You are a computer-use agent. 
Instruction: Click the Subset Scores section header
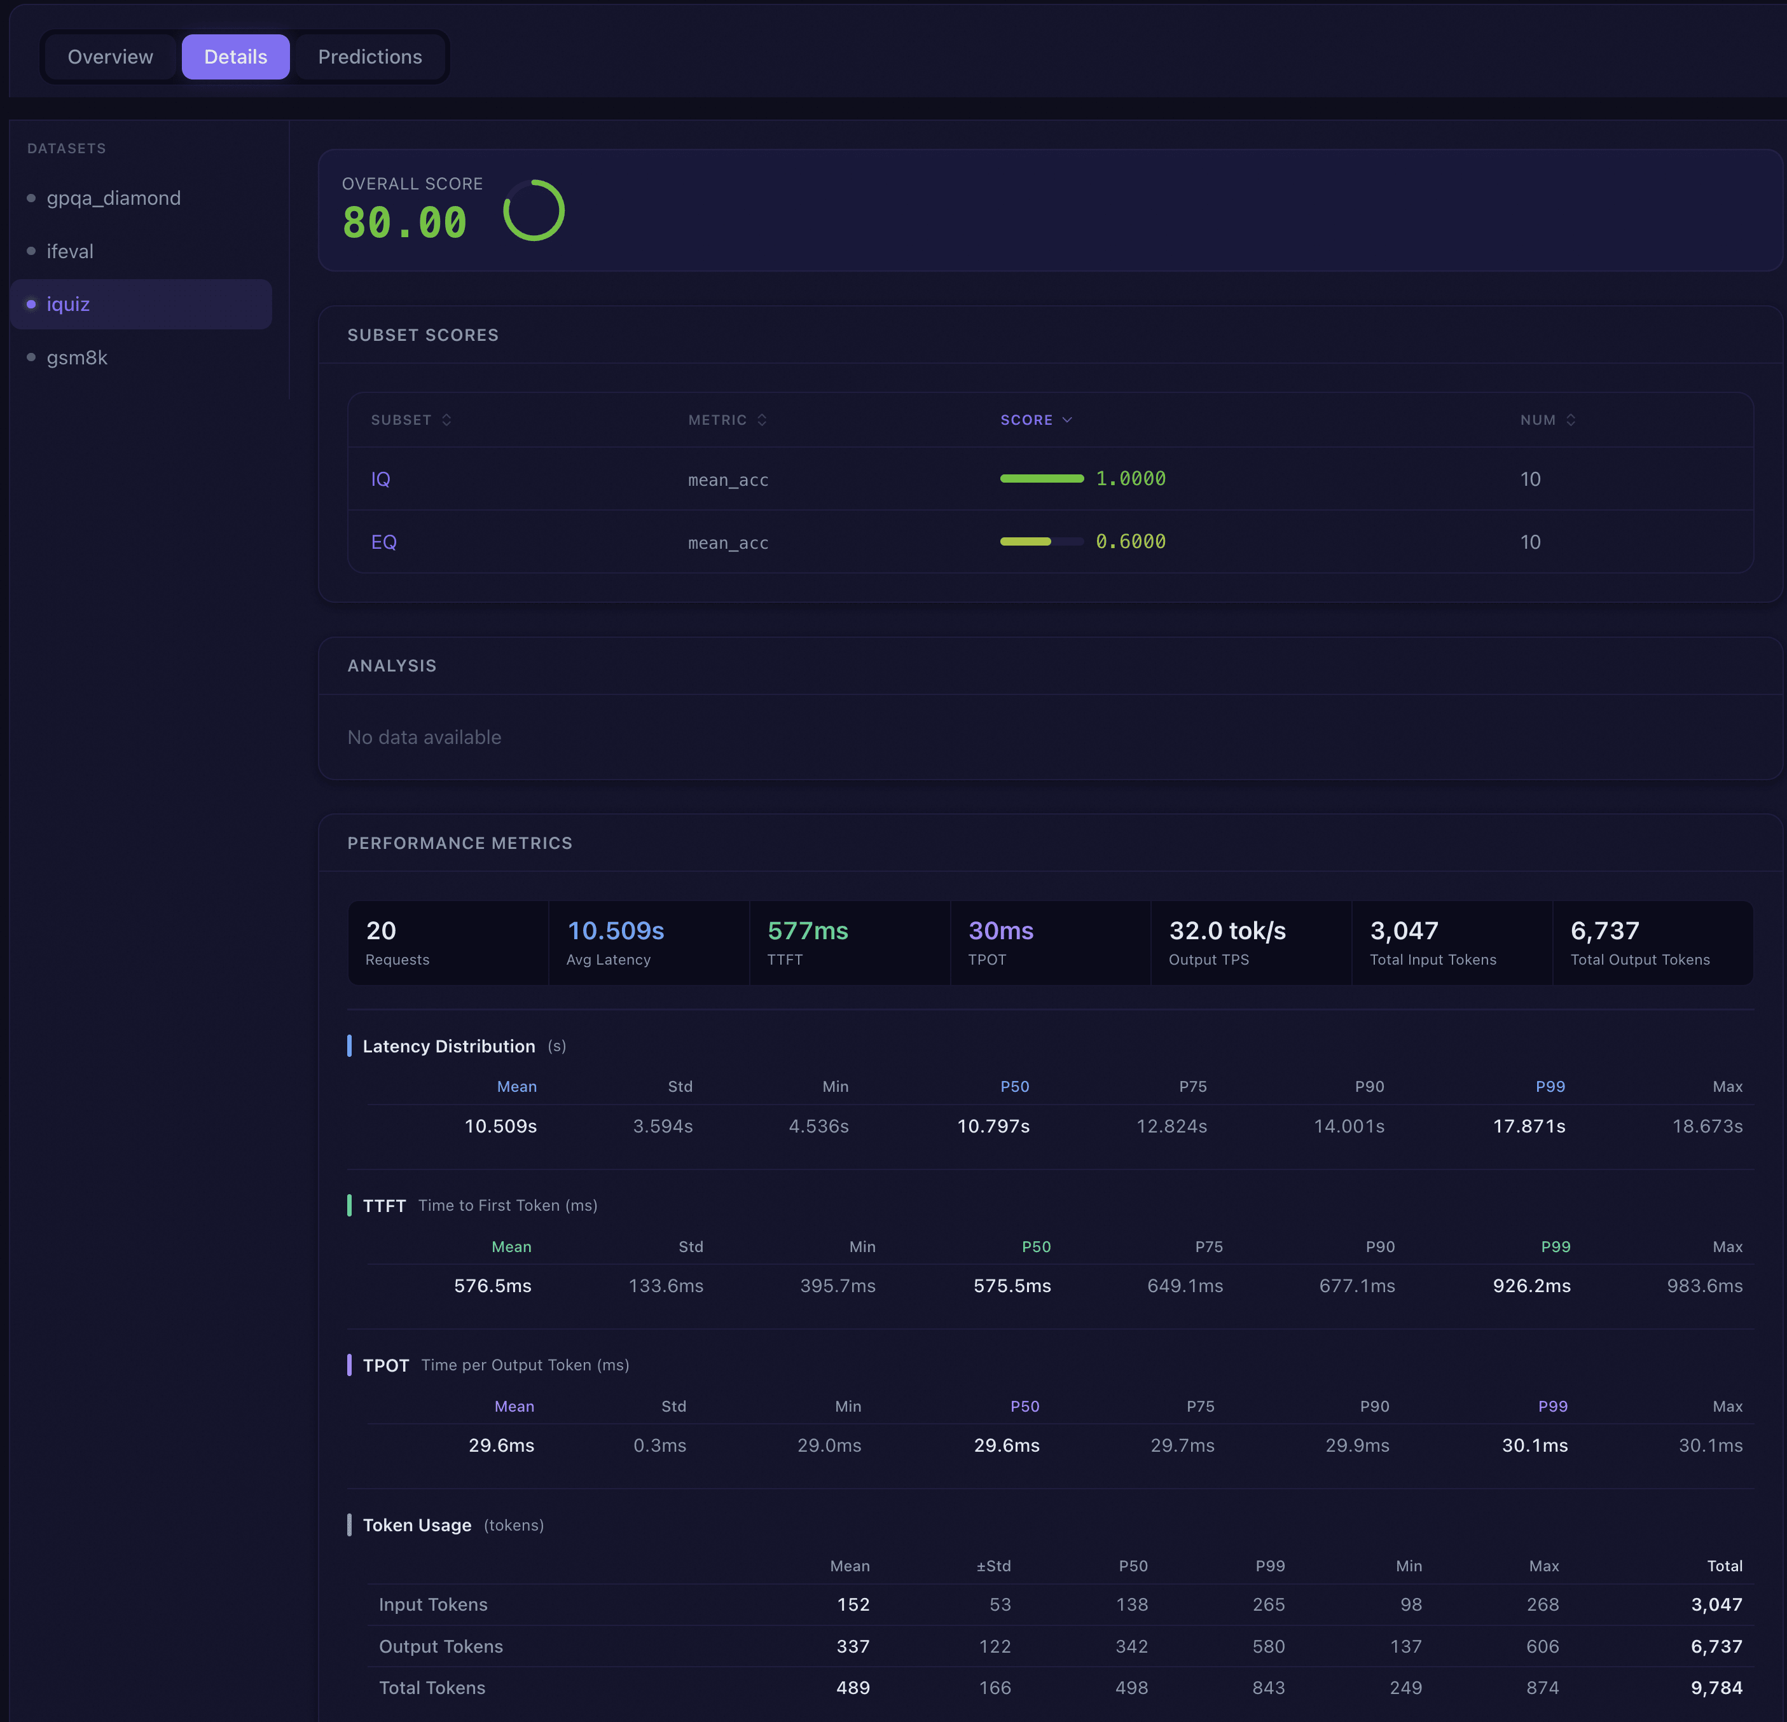point(423,334)
